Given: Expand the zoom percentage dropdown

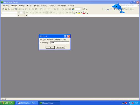Looking at the screenshot, I should coord(82,9).
